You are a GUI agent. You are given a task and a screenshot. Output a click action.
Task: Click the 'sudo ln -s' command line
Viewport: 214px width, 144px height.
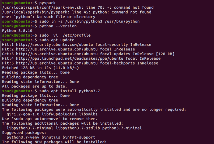(89, 21)
